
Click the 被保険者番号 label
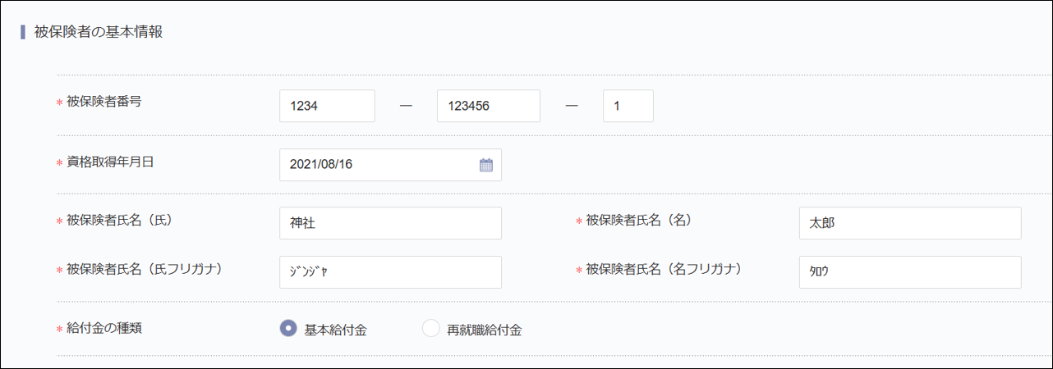[103, 102]
